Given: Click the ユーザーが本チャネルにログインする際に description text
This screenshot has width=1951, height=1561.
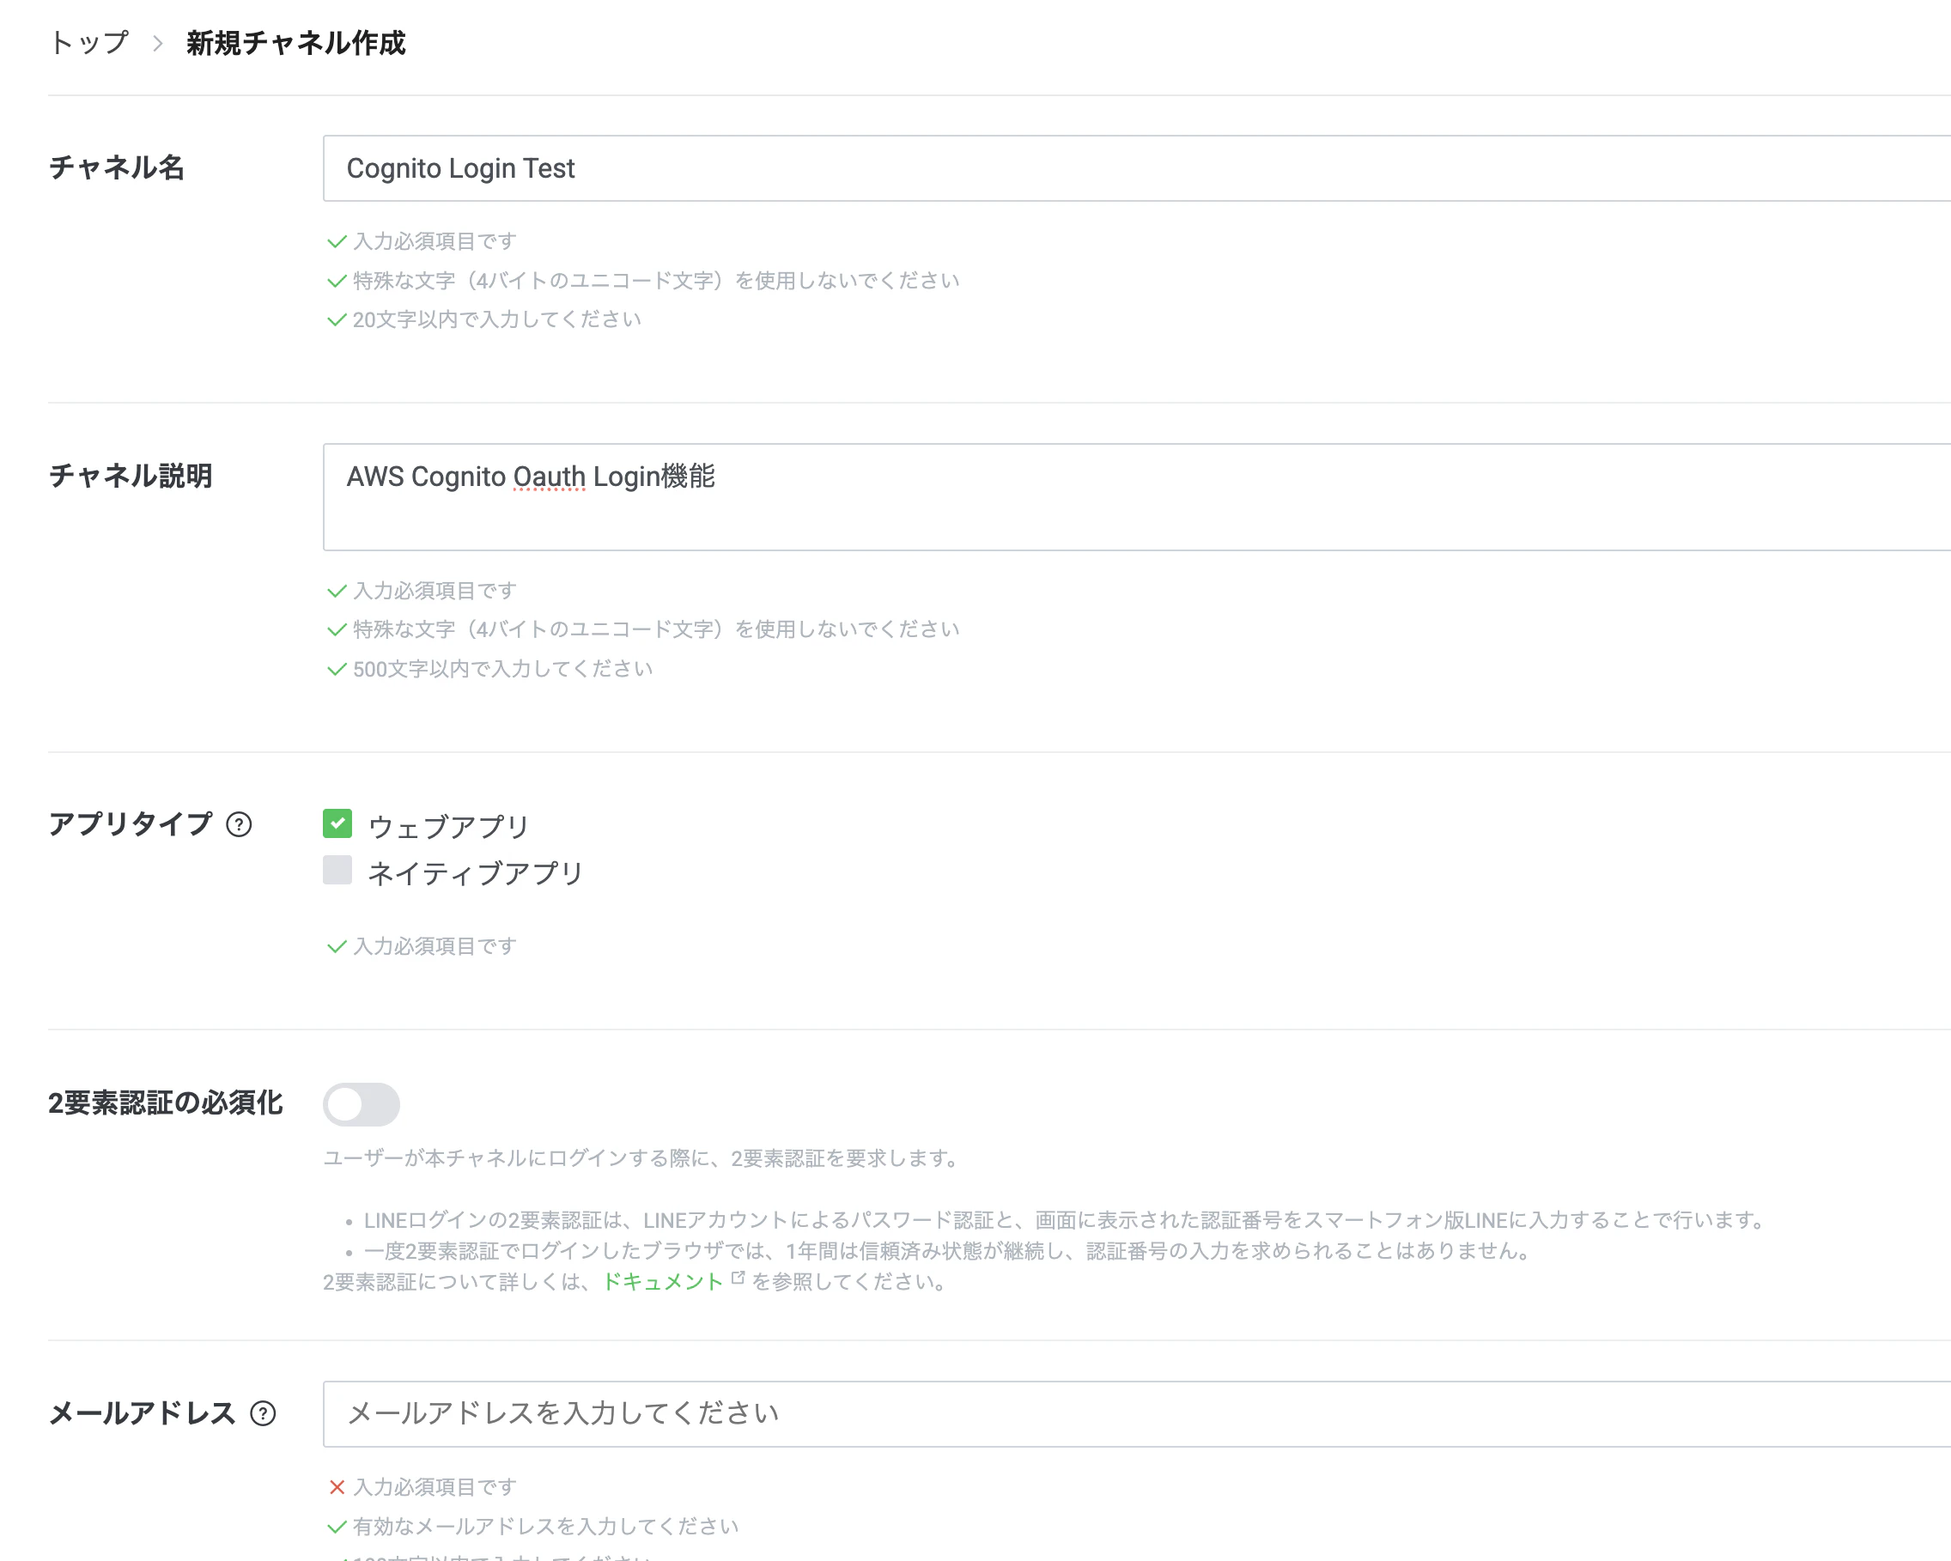Looking at the screenshot, I should (x=641, y=1158).
